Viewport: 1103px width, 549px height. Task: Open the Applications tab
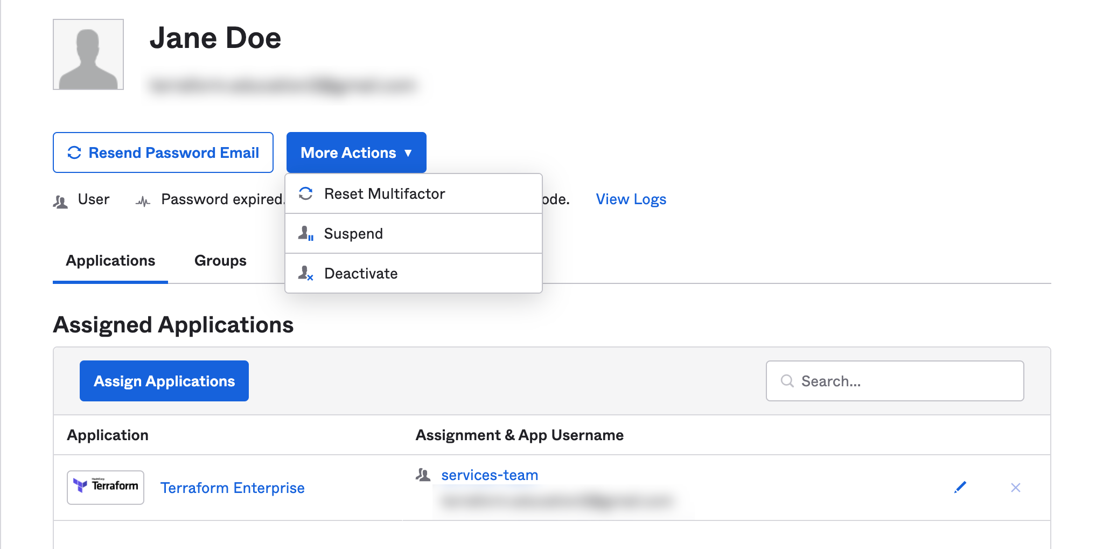click(x=110, y=261)
